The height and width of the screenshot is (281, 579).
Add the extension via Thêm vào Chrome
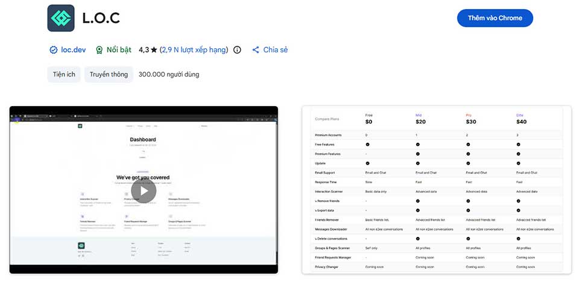point(495,18)
